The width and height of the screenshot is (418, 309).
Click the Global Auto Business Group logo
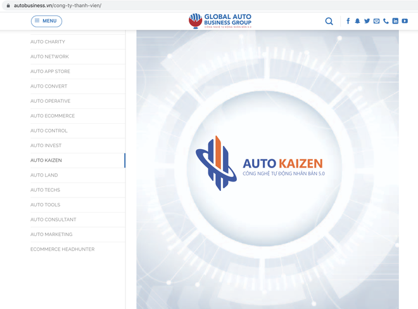point(220,21)
